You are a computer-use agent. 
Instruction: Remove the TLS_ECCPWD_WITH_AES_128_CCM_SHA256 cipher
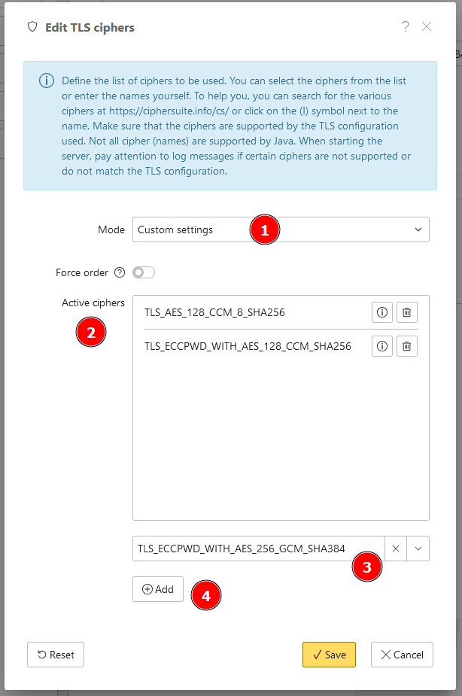[x=406, y=346]
